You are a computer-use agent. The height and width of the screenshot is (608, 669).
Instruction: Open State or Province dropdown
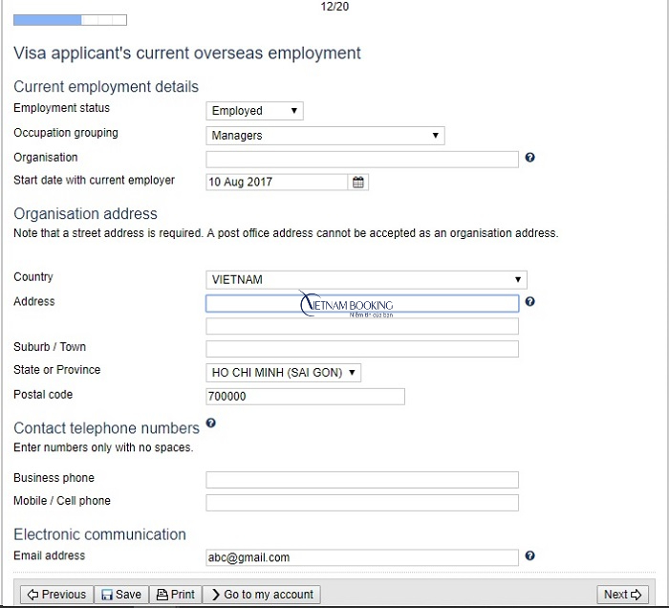284,373
